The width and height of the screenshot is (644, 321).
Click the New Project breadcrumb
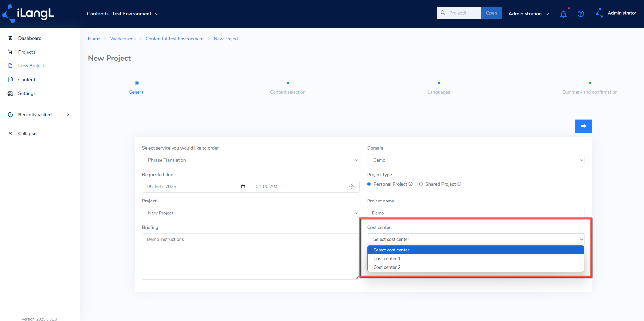[x=226, y=39]
